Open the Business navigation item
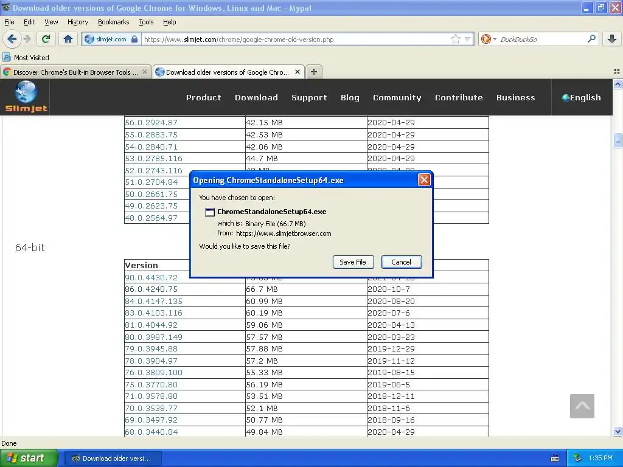Screen dimensions: 623x467 (516, 97)
